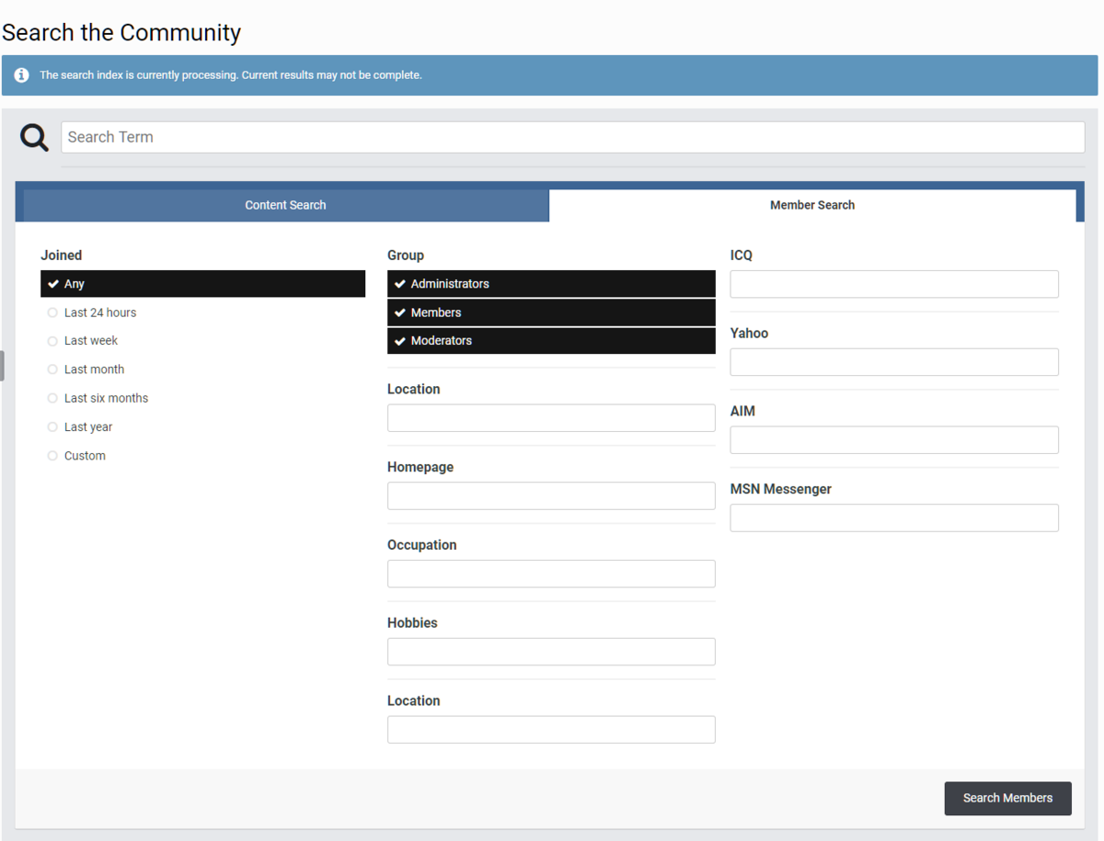Image resolution: width=1104 pixels, height=841 pixels.
Task: Uncheck the Administrators group
Action: coord(551,283)
